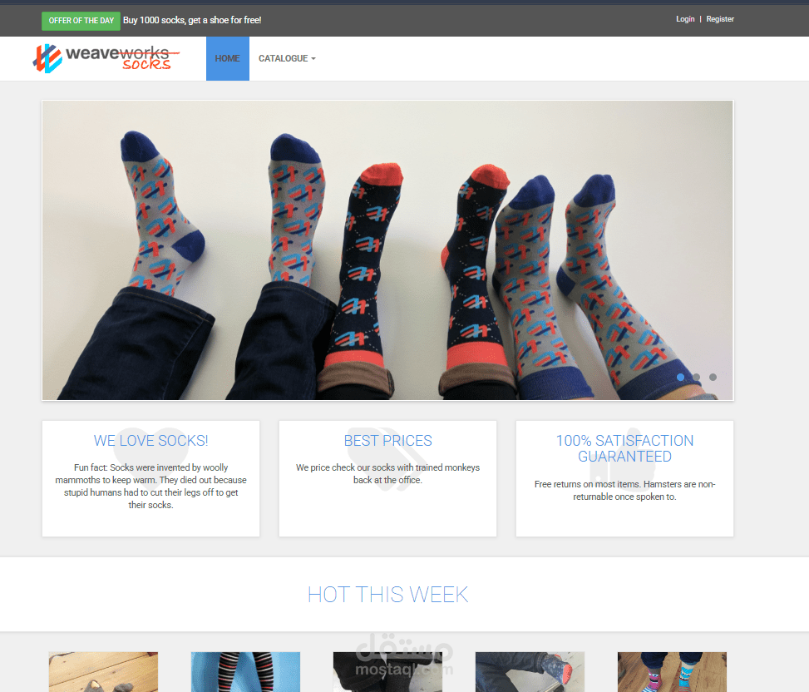
Task: Open the gray sock thumbnail in HOT THIS WEEK
Action: point(102,671)
